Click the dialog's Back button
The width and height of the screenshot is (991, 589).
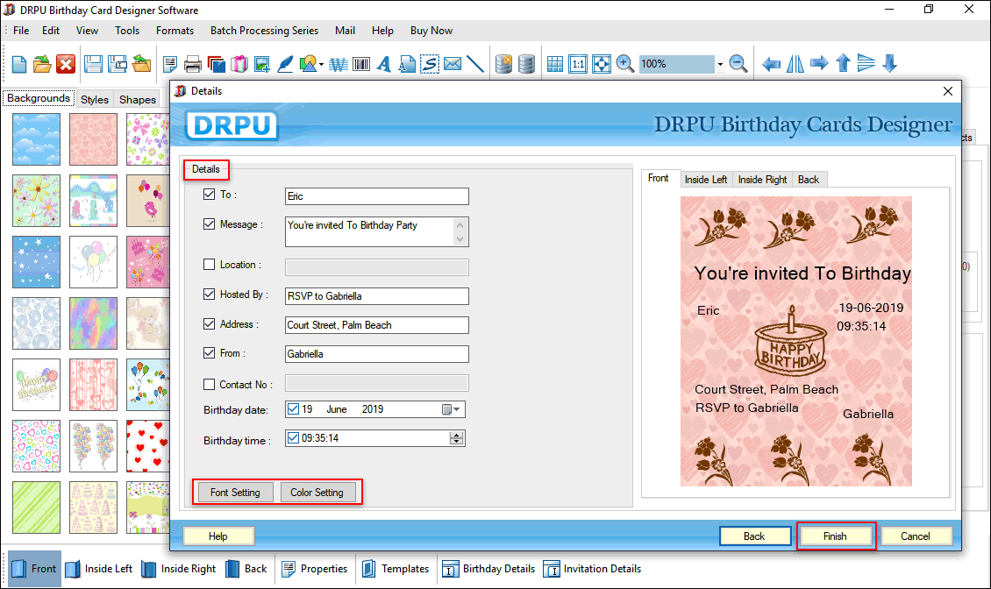pos(754,536)
